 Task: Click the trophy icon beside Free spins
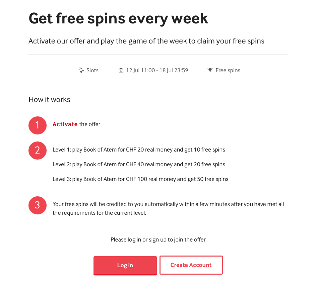tap(210, 70)
